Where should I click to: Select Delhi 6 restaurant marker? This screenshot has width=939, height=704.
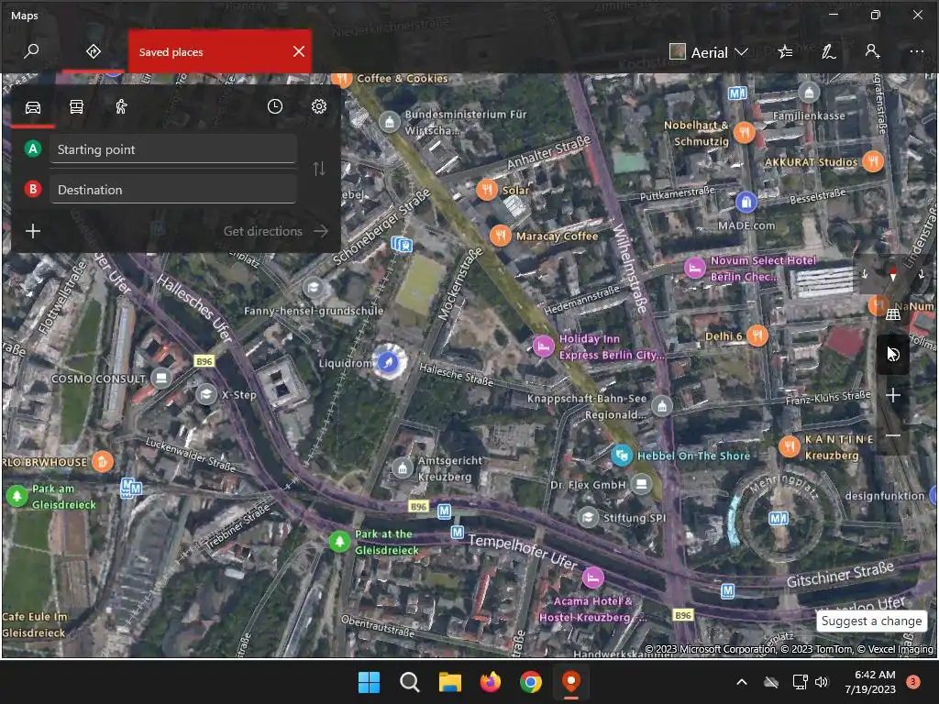tap(757, 335)
